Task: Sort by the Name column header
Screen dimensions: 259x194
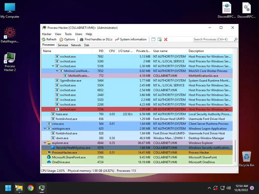Action: (67, 51)
